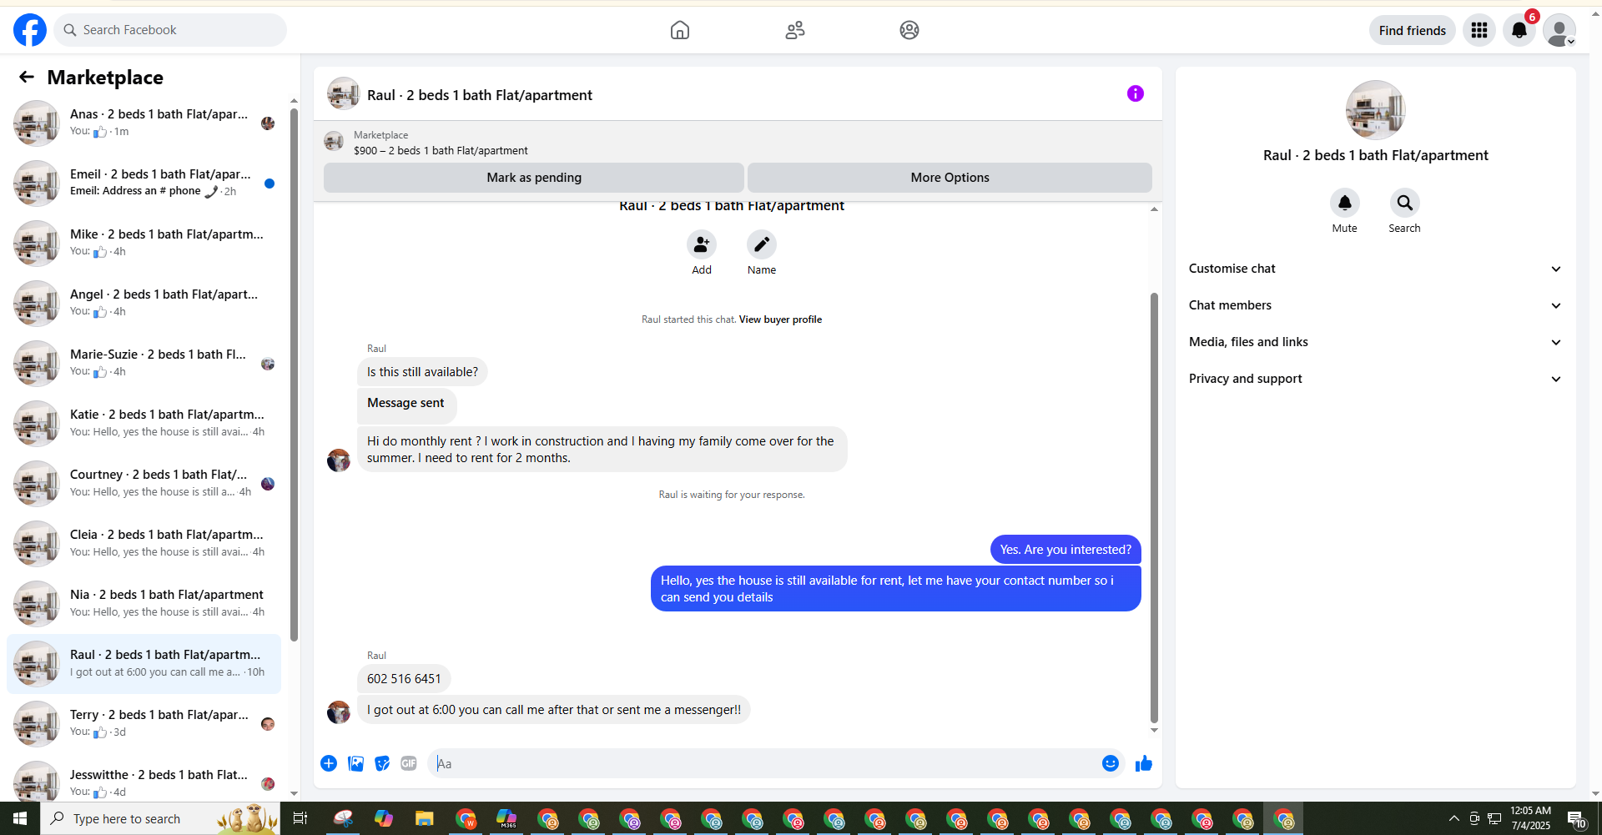Attach a photo using the image icon

355,763
